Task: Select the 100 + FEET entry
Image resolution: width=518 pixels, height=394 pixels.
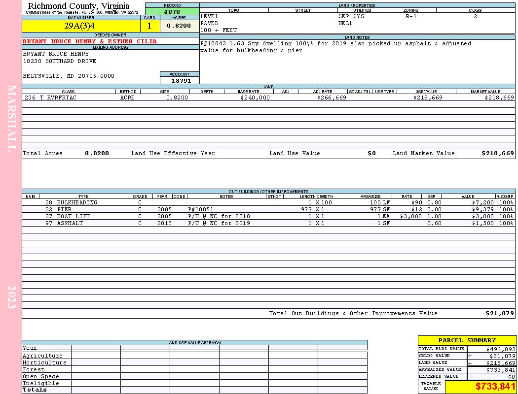Action: 219,31
